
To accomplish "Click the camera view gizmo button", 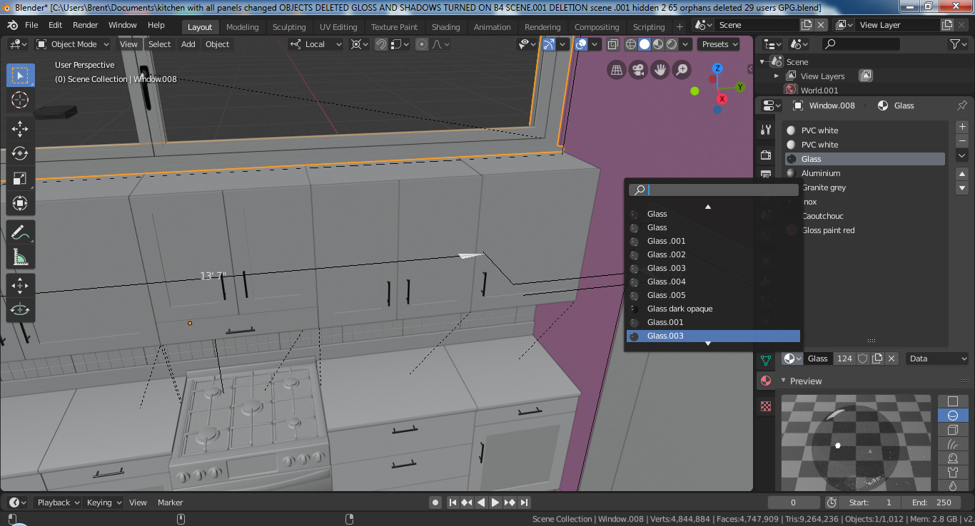I will coord(638,70).
